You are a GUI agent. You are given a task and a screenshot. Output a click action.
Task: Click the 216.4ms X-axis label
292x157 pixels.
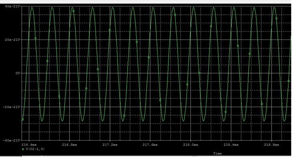tap(29, 145)
